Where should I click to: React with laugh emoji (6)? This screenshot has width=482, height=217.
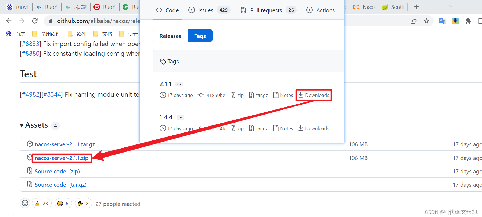[63, 204]
